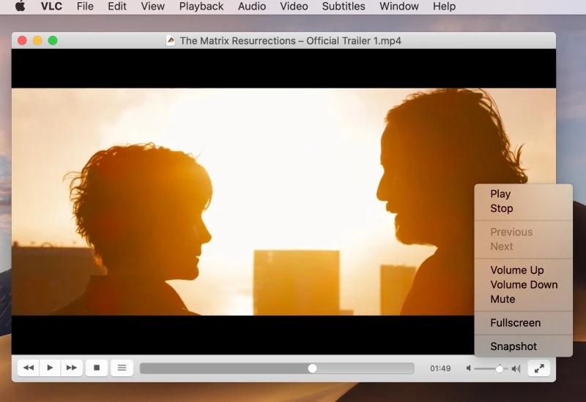Select Volume Down in the context menu

tap(523, 284)
